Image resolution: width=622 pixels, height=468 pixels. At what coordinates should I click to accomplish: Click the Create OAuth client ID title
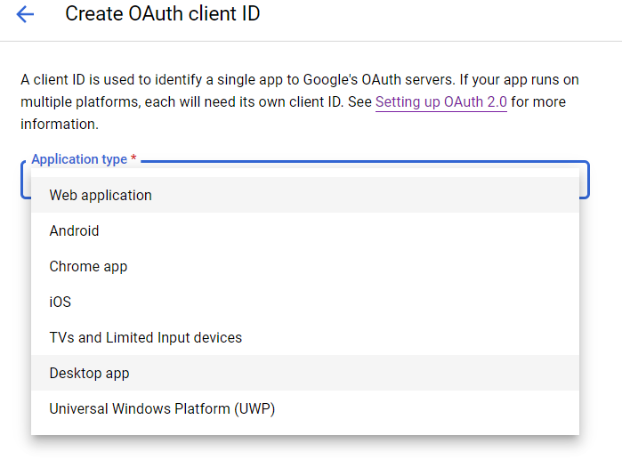(x=163, y=15)
